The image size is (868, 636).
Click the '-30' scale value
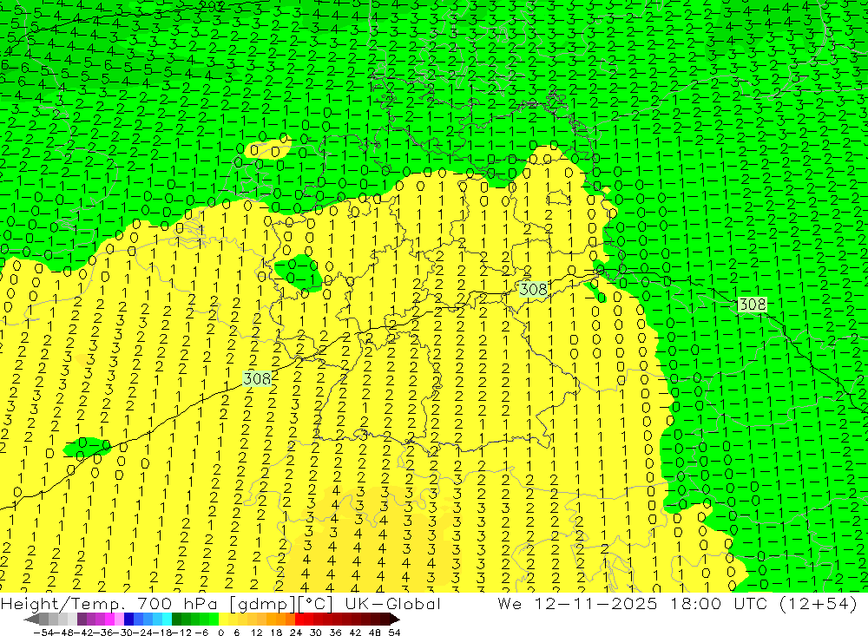tap(124, 633)
